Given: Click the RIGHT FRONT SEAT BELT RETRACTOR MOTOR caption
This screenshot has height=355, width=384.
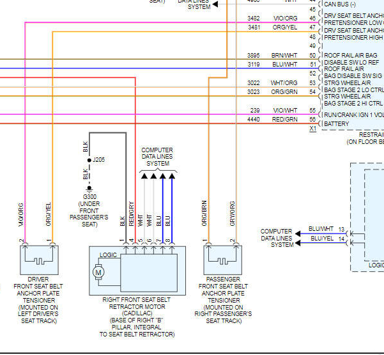Looking at the screenshot, I should coord(137,317).
